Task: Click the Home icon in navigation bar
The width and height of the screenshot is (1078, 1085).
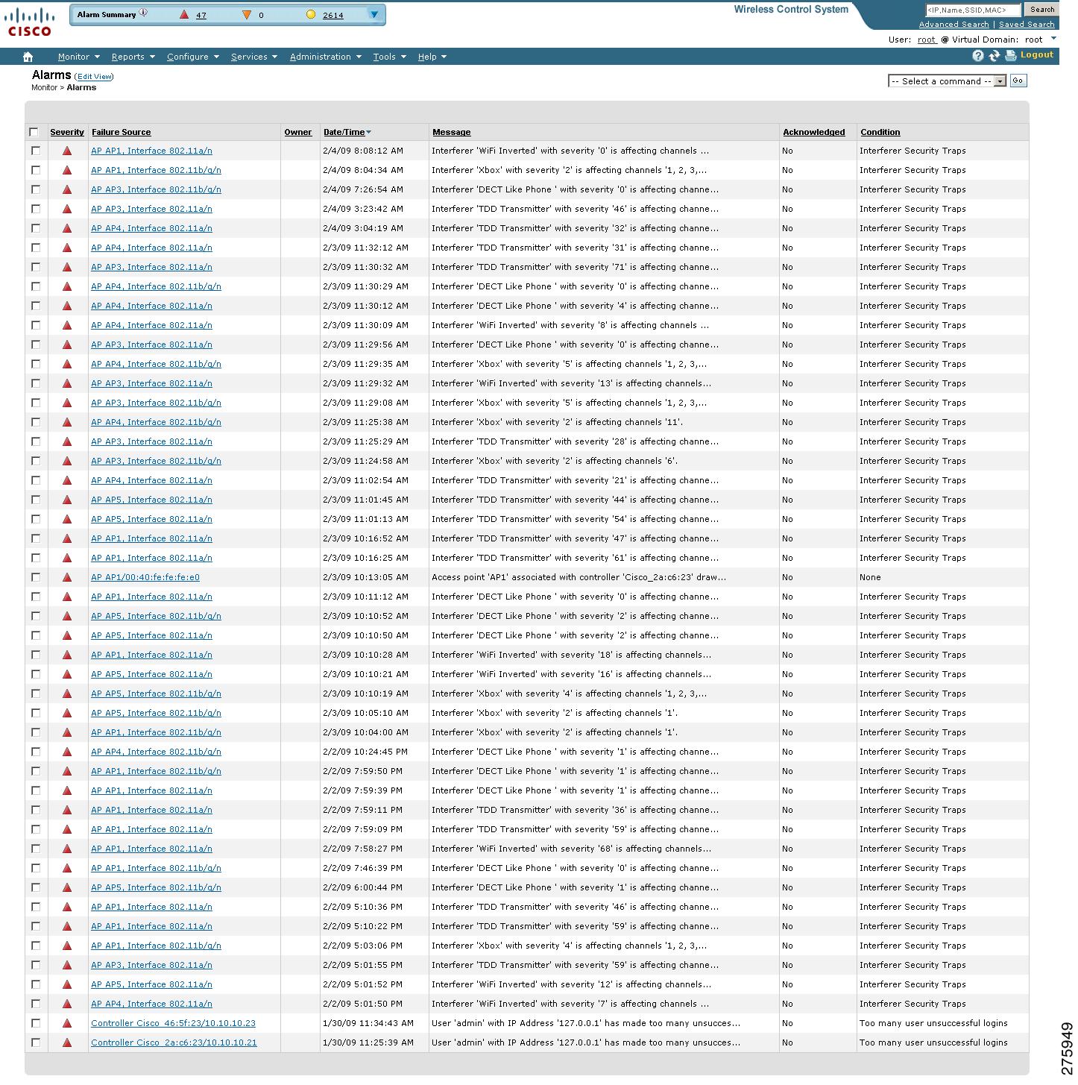Action: 28,56
